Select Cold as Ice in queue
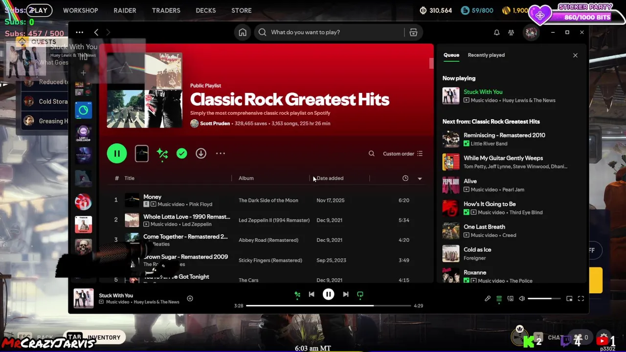 [x=511, y=253]
